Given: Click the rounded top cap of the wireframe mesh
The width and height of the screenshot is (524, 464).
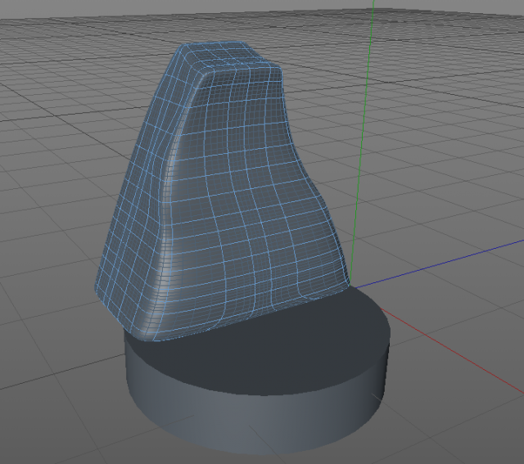Looking at the screenshot, I should tap(231, 55).
